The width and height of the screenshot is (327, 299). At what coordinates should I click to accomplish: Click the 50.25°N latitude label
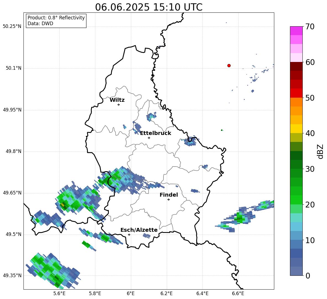tap(12, 27)
